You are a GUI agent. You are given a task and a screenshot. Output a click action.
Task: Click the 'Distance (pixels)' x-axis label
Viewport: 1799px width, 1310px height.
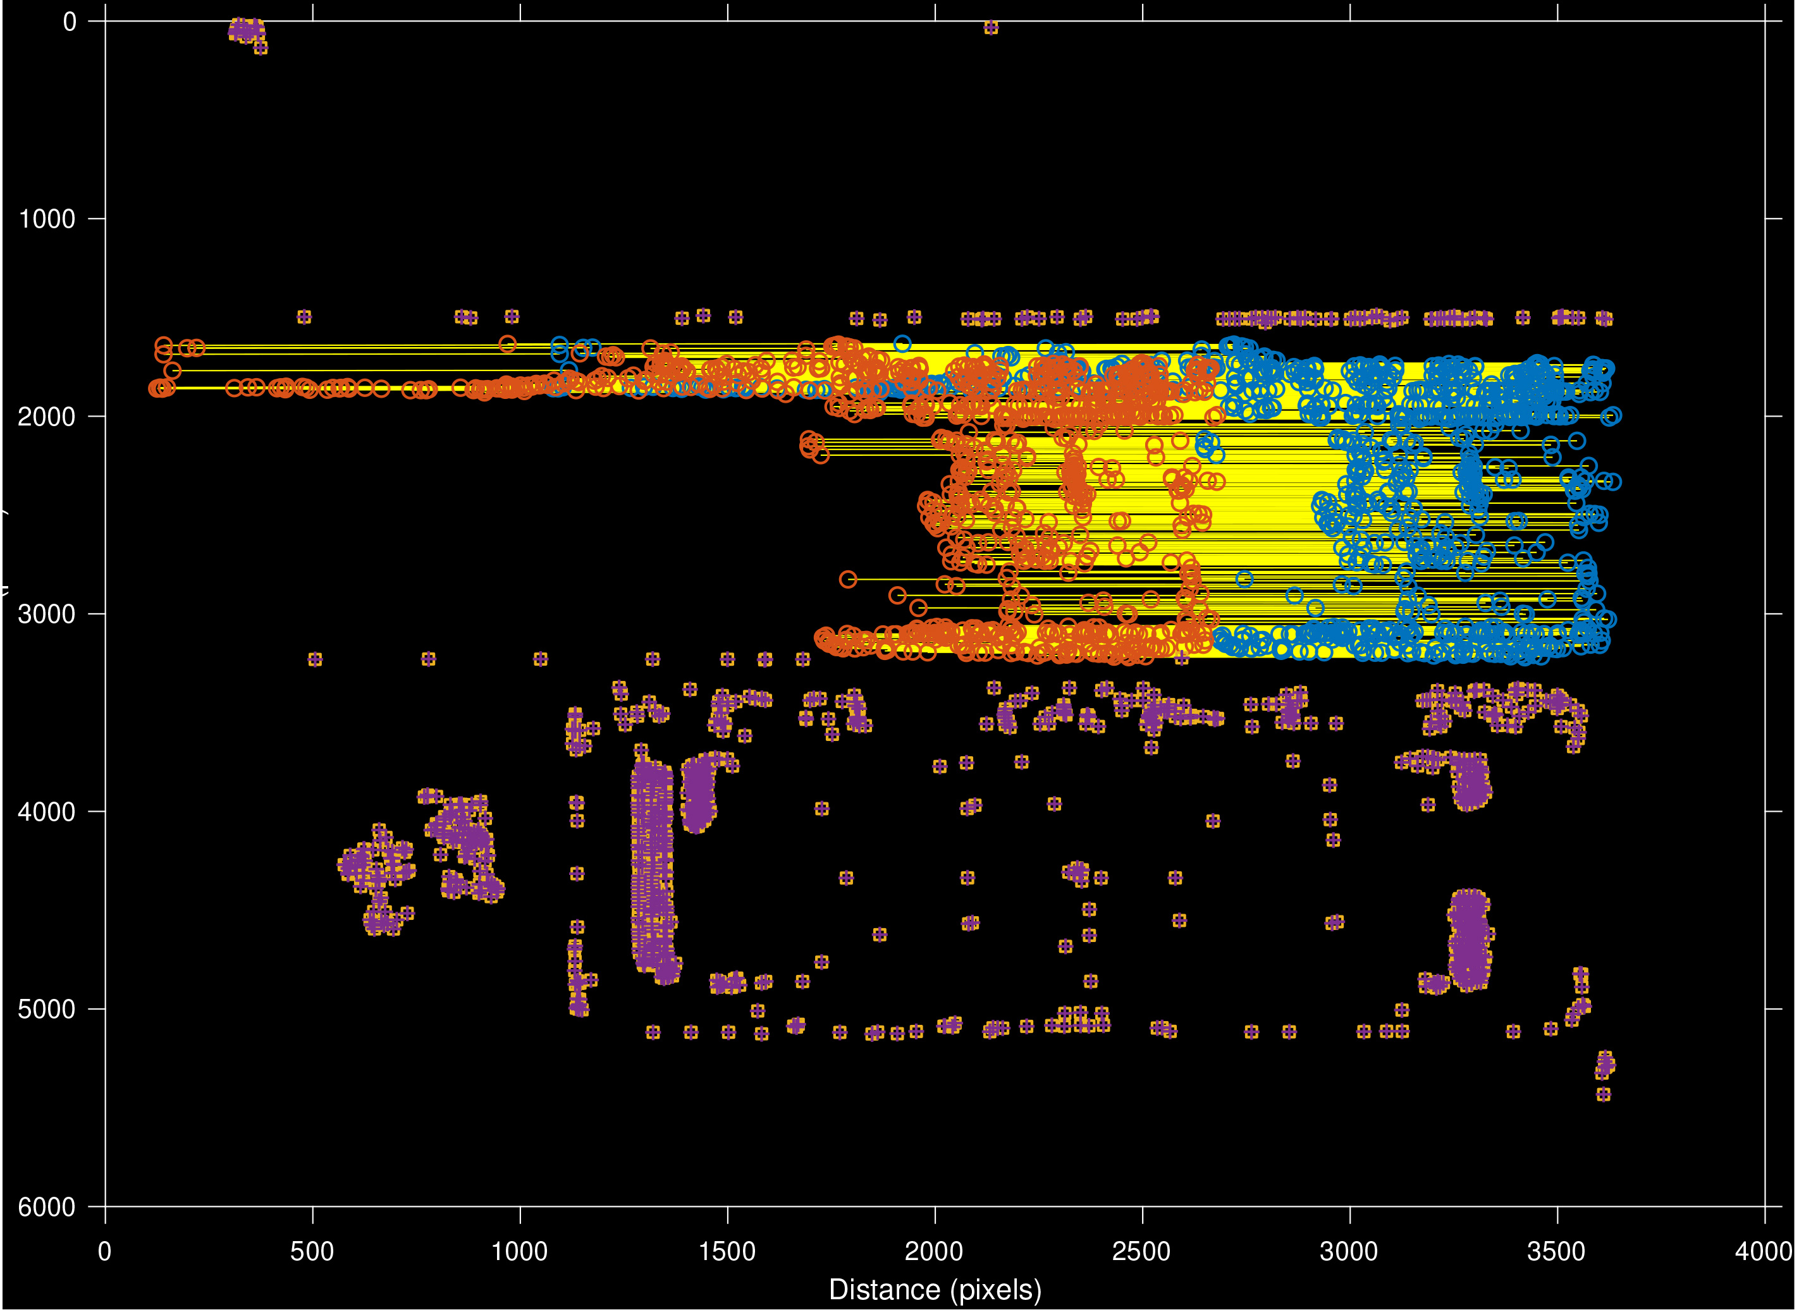(x=935, y=1290)
